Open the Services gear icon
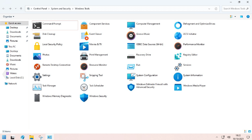 click(x=178, y=67)
